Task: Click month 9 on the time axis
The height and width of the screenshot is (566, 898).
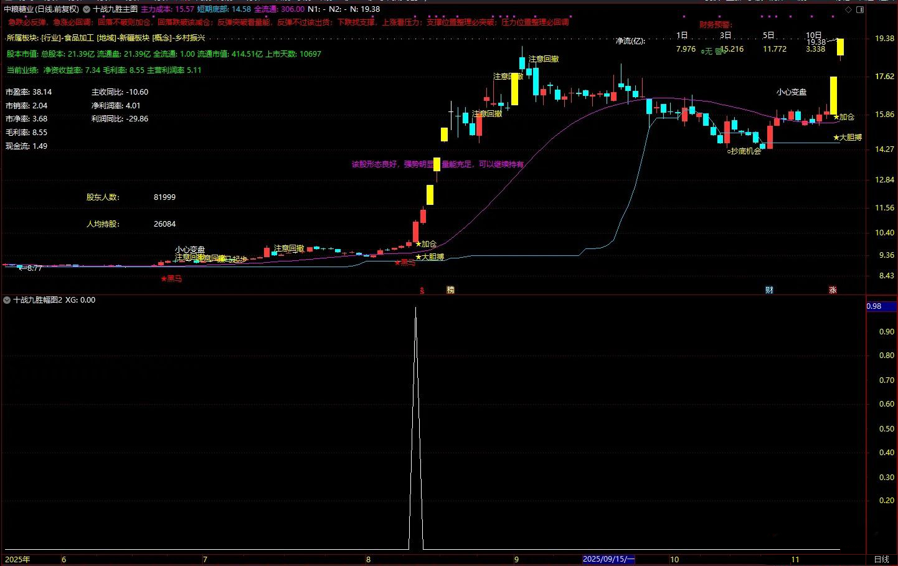Action: [x=516, y=559]
